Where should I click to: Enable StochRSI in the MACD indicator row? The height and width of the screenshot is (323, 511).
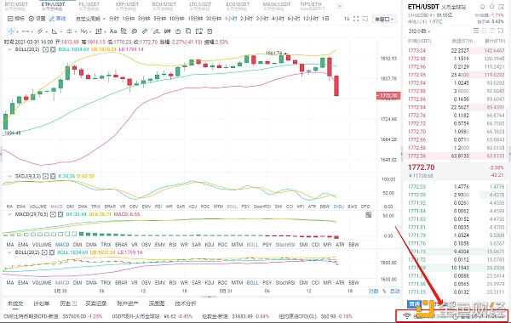click(284, 245)
